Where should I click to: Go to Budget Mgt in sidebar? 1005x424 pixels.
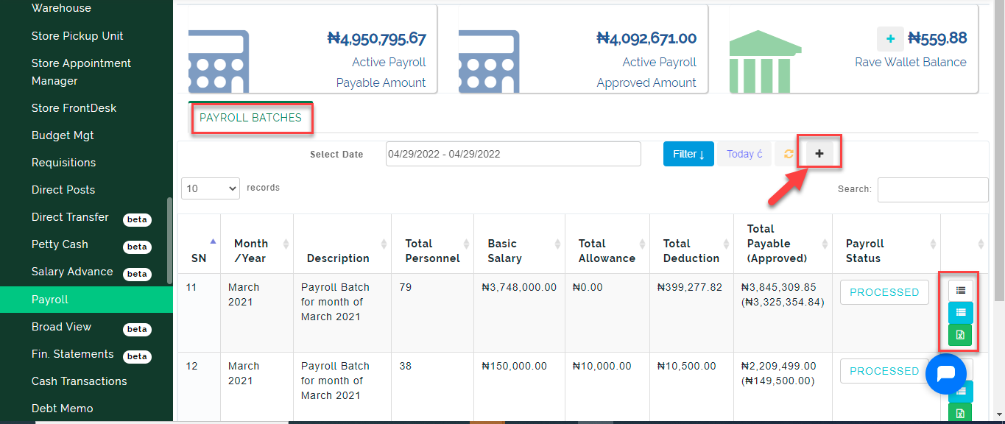(63, 135)
